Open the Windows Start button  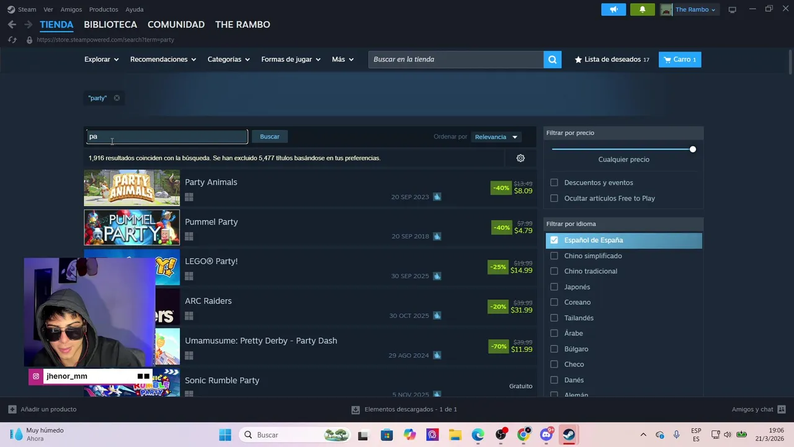pos(225,435)
